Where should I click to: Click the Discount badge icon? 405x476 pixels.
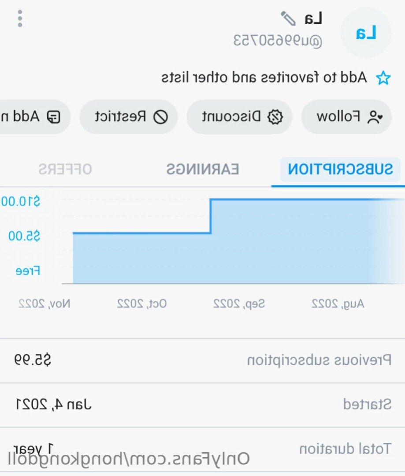pyautogui.click(x=275, y=117)
